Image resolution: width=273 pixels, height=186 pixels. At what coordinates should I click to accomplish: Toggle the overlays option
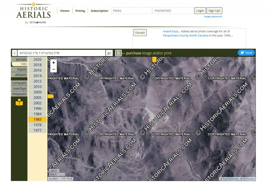19,88
